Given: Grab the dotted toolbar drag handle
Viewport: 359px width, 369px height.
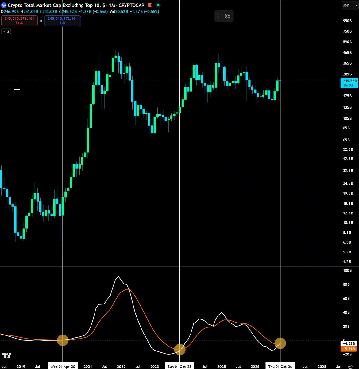Looking at the screenshot, I should tap(218, 16).
